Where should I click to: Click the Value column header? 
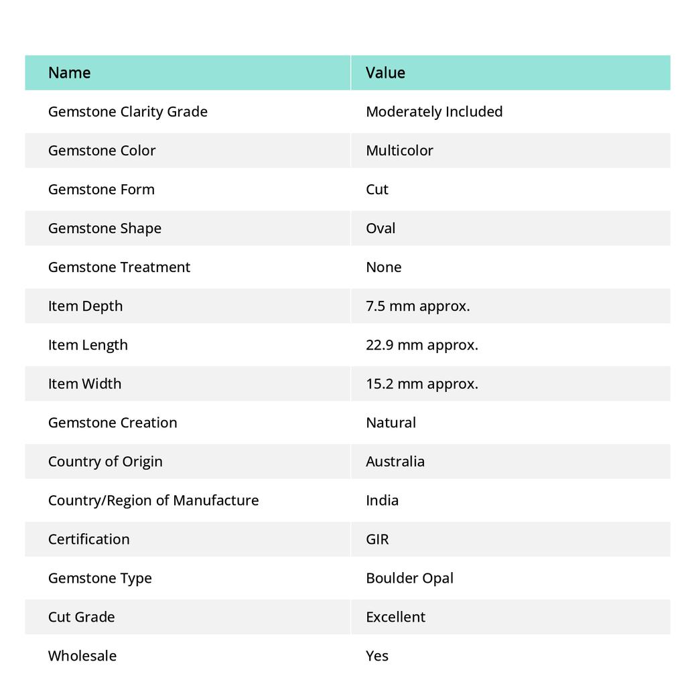tap(385, 72)
